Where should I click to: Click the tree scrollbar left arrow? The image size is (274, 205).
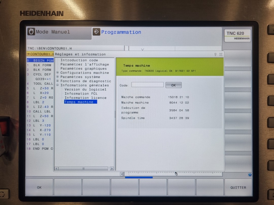click(57, 169)
